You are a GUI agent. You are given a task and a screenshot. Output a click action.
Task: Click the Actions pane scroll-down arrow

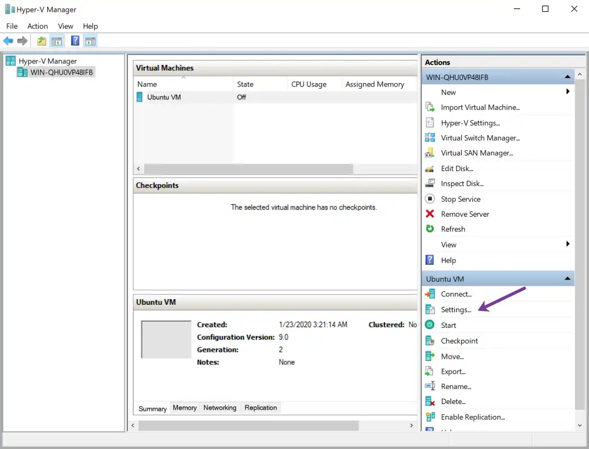click(x=579, y=425)
